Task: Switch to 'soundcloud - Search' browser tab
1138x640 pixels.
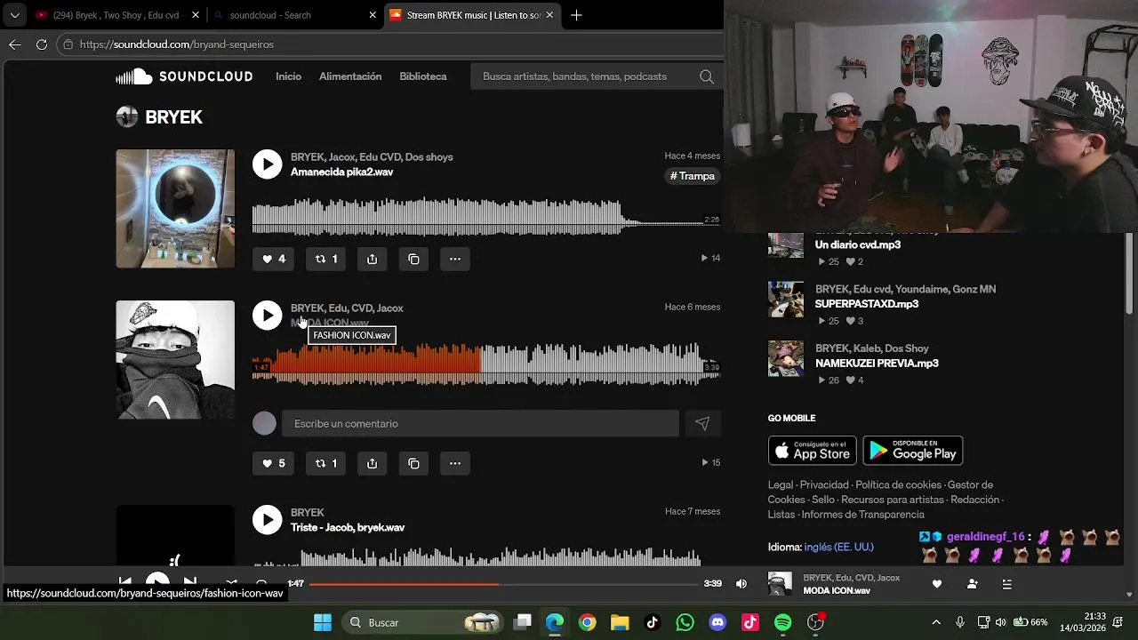Action: pyautogui.click(x=294, y=15)
